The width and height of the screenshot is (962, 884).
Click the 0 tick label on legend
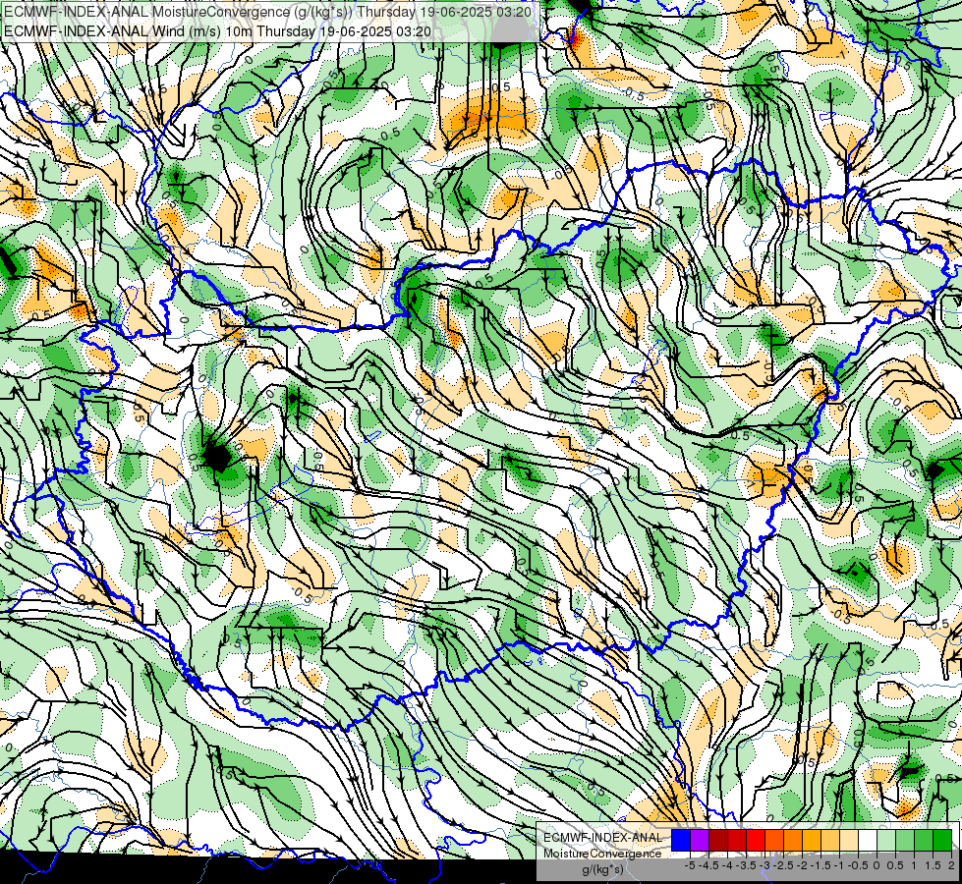click(x=877, y=865)
